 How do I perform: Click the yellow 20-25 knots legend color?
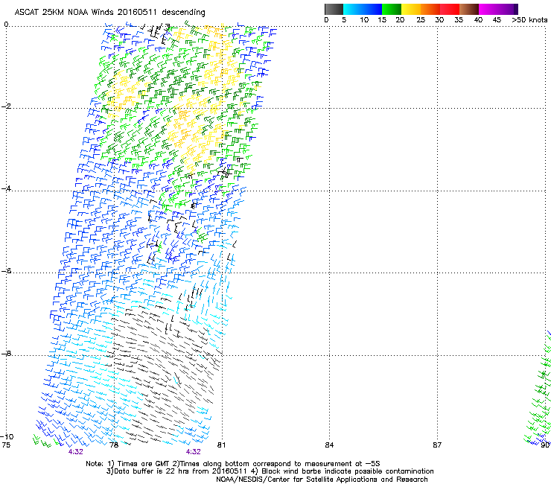[x=411, y=9]
